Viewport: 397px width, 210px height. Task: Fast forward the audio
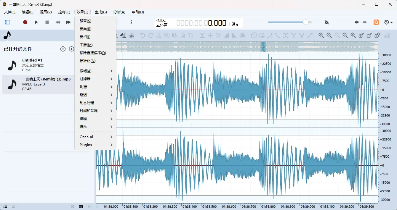tap(68, 22)
